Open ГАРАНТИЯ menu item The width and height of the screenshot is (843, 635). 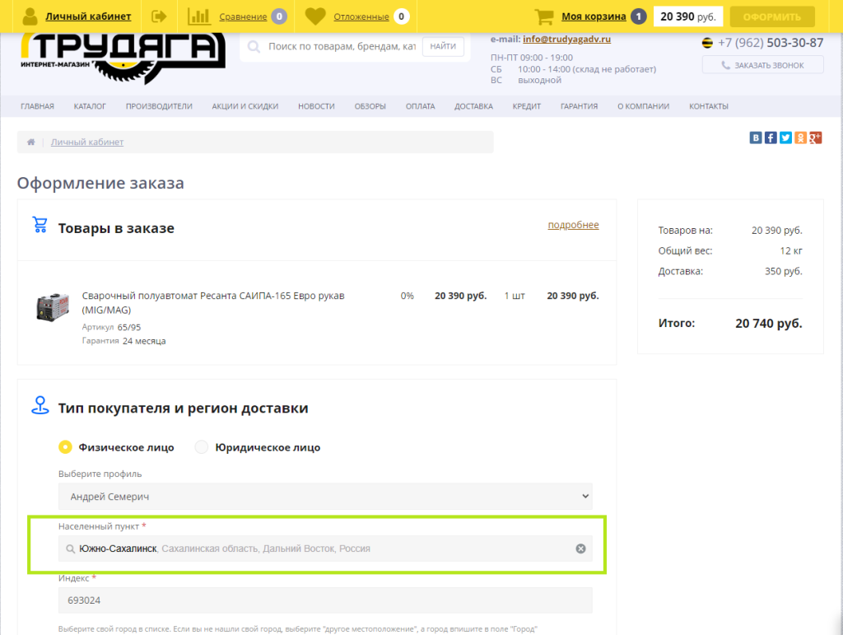click(579, 106)
